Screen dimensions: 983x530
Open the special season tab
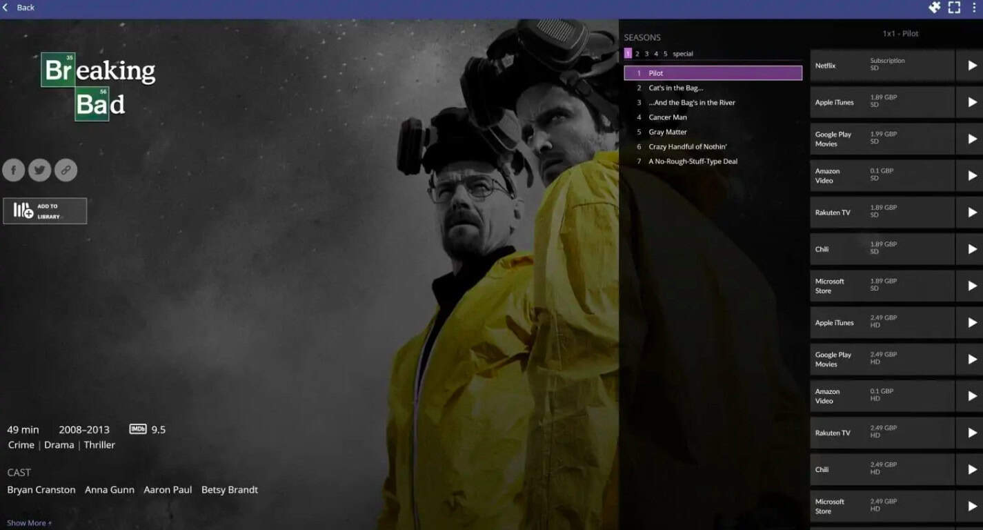[x=683, y=54]
